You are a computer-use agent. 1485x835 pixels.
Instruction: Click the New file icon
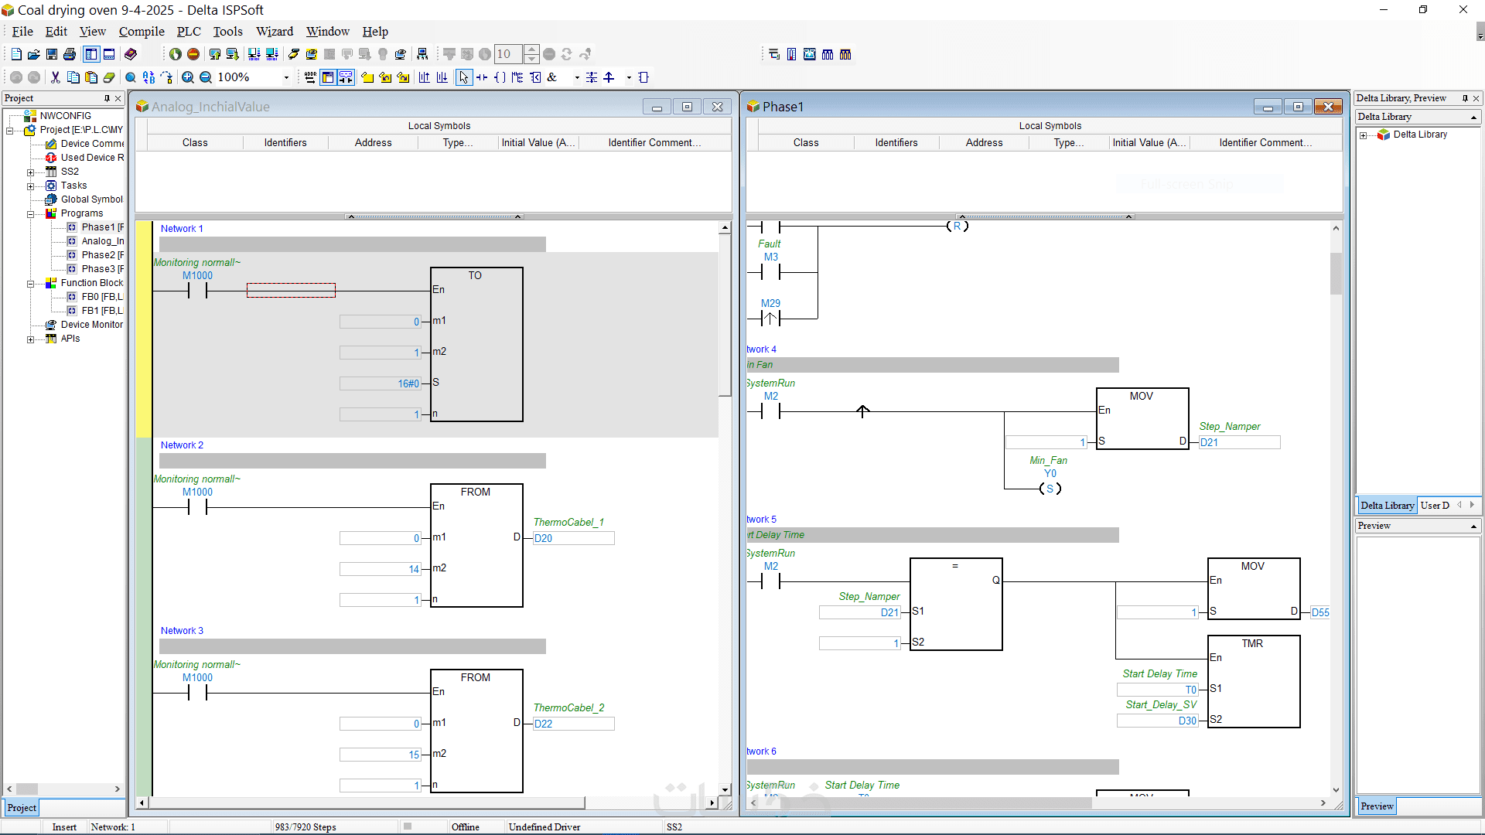point(16,54)
